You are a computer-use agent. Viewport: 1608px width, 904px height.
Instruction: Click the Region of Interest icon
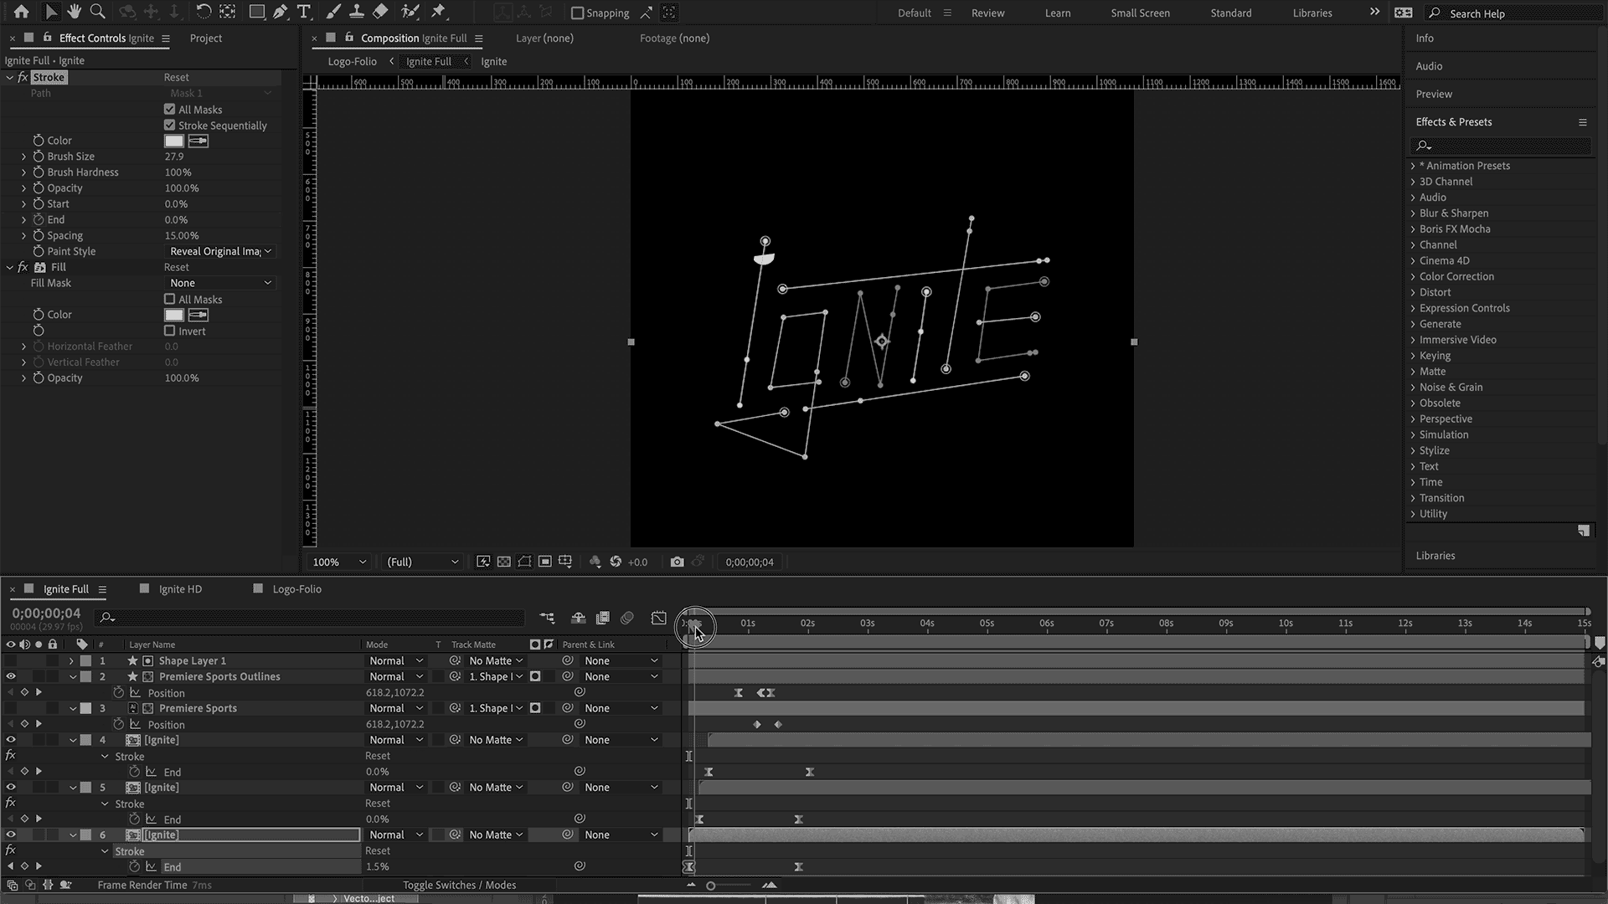(545, 562)
